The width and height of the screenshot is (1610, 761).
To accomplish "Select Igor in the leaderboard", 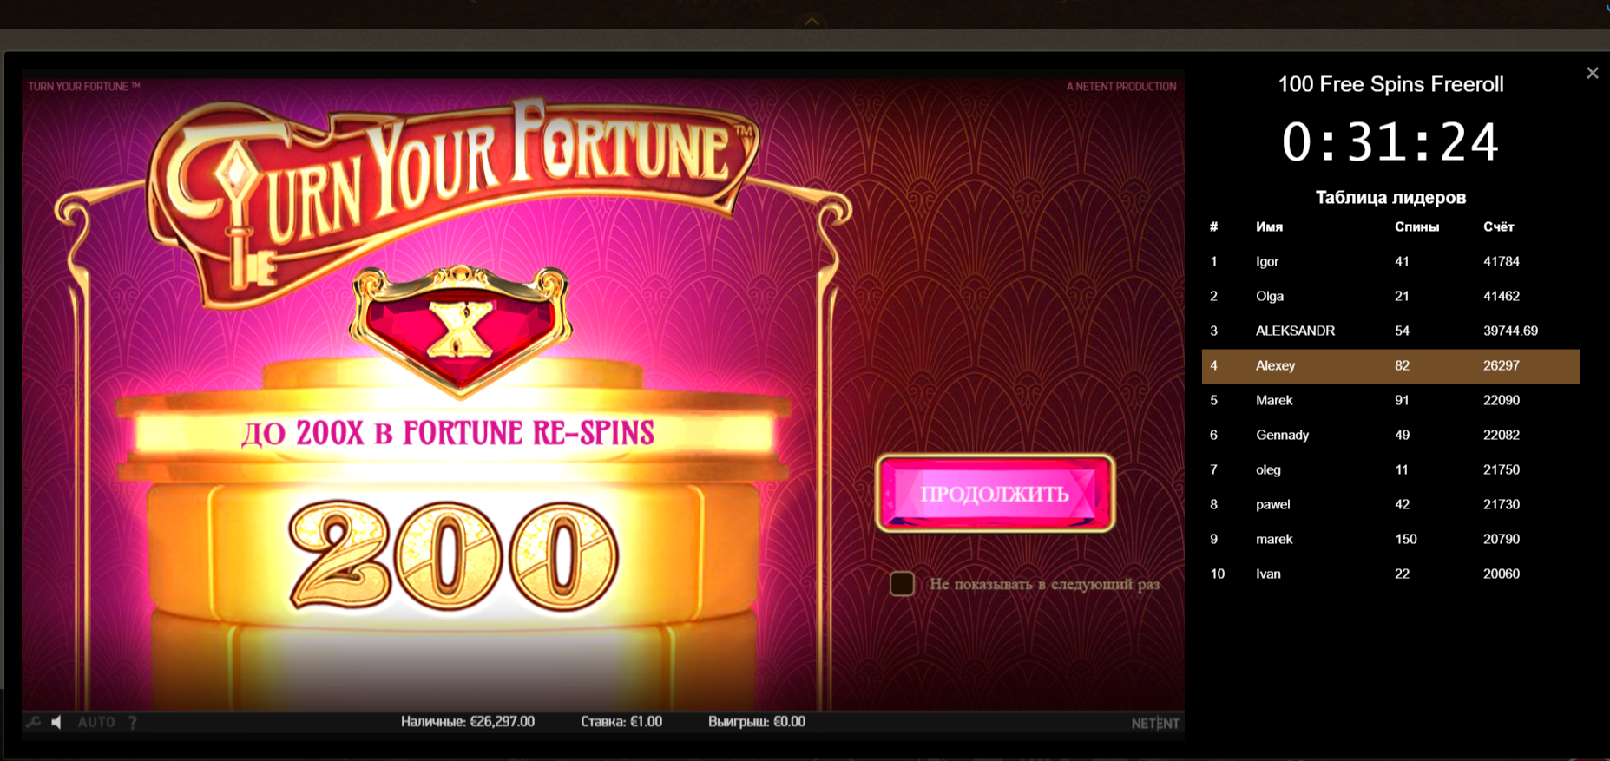I will 1390,261.
